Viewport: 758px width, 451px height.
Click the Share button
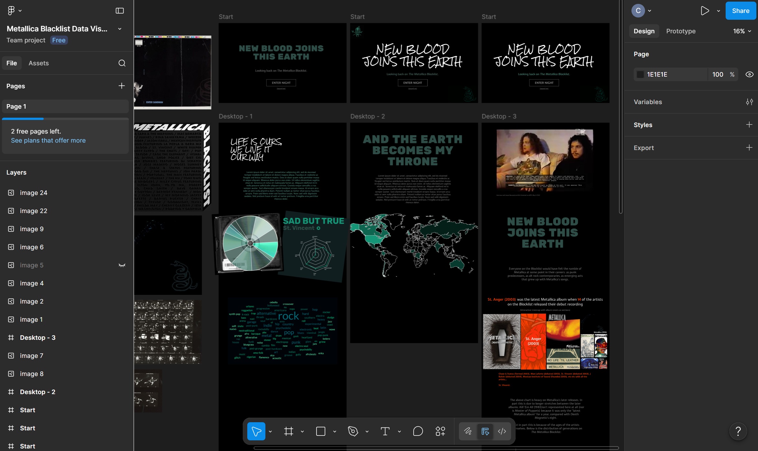(x=741, y=11)
